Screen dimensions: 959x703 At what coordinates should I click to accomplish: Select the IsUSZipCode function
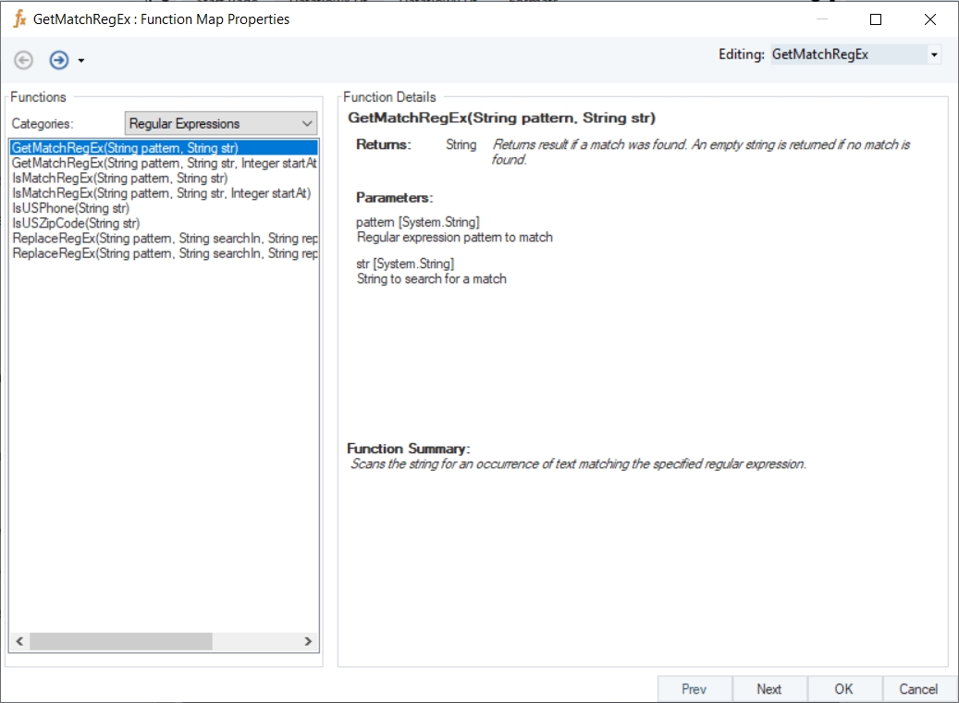pyautogui.click(x=76, y=223)
